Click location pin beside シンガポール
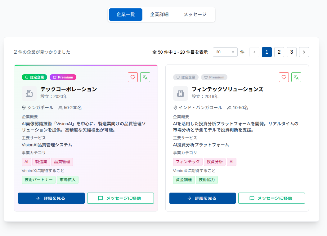 tap(24, 108)
